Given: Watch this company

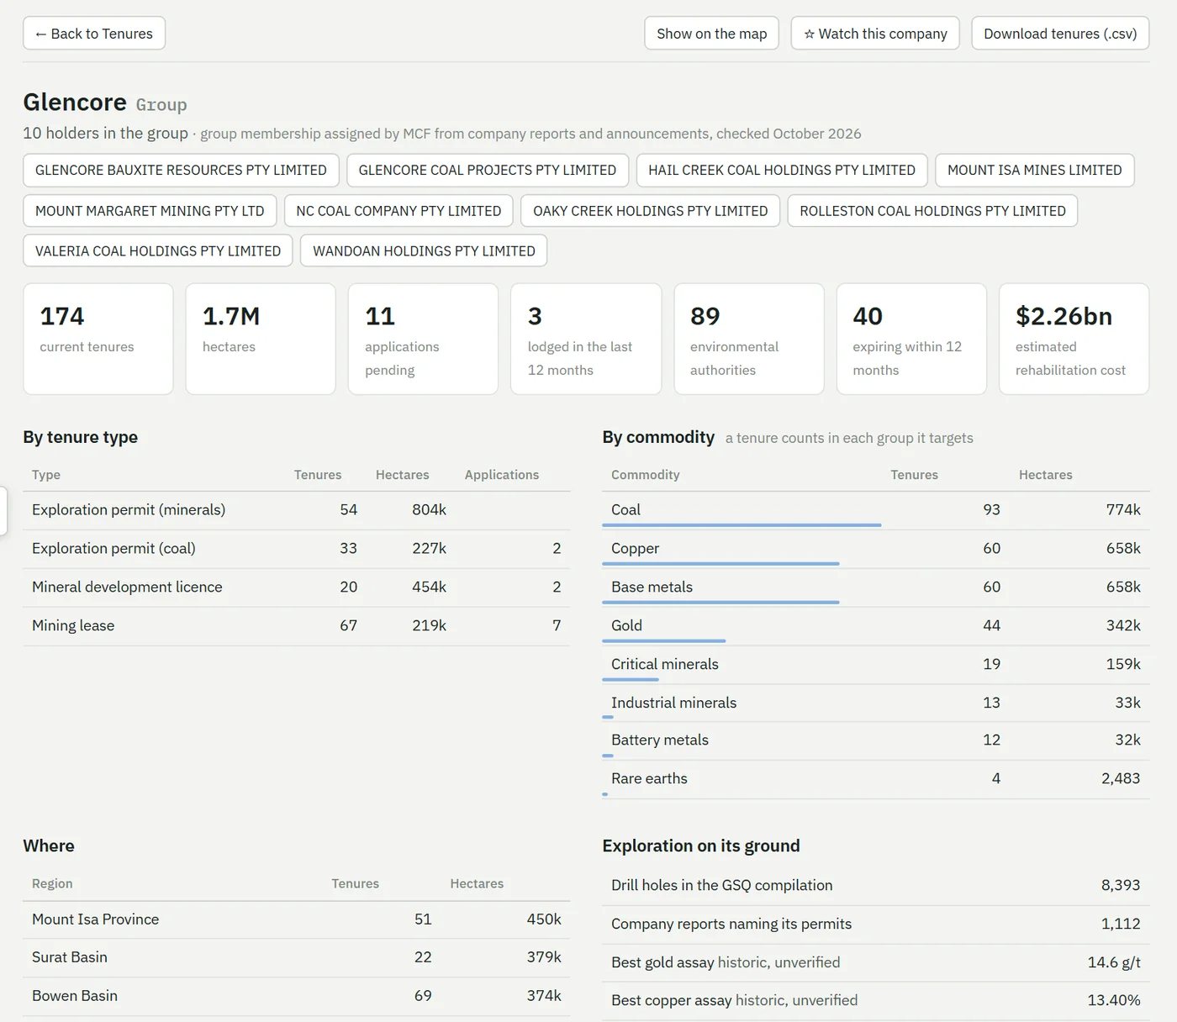Looking at the screenshot, I should [875, 34].
